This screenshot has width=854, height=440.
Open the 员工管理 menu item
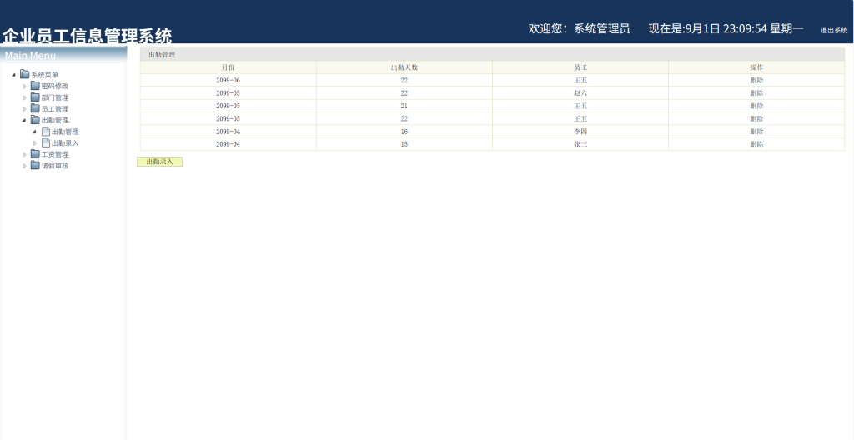[x=55, y=109]
